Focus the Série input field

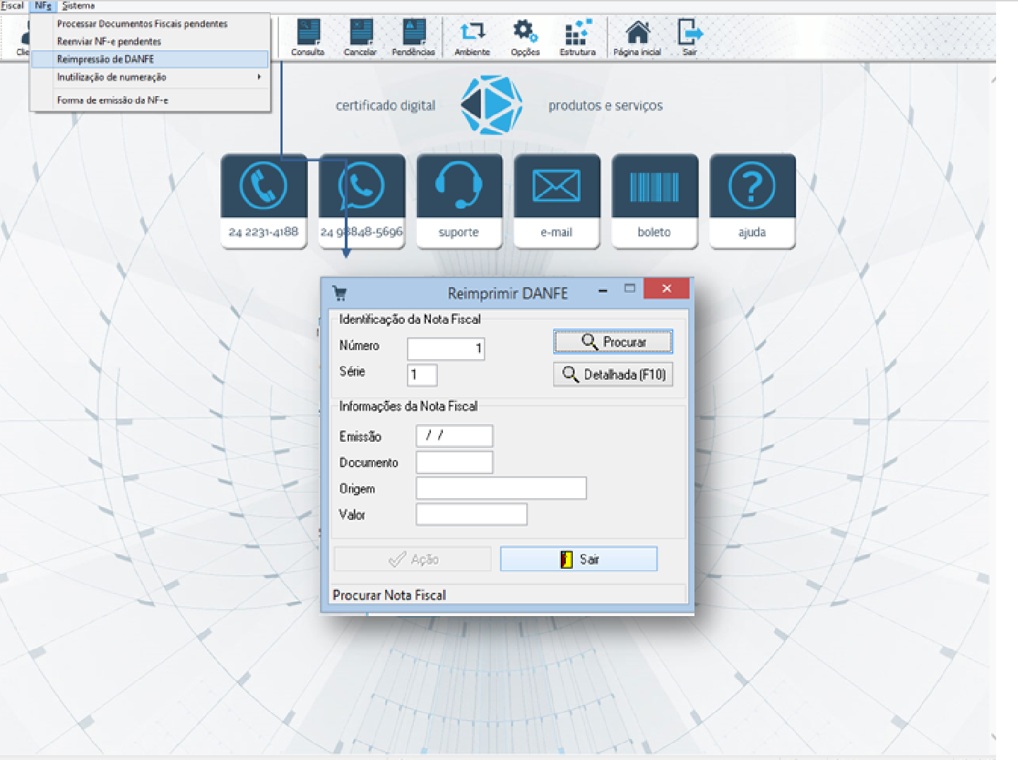tap(422, 375)
